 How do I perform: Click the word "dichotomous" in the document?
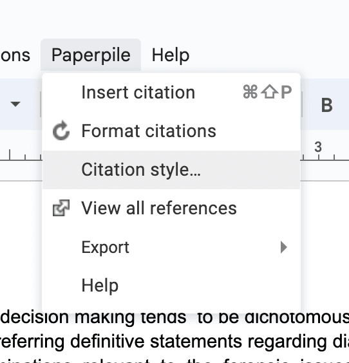[x=297, y=318]
